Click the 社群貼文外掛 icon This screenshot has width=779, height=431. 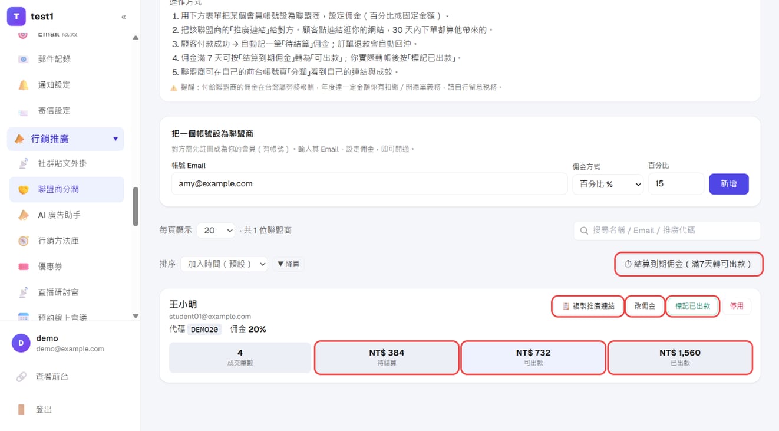click(x=23, y=163)
